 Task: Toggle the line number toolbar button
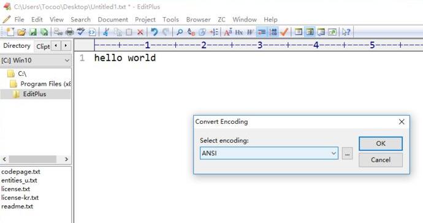pyautogui.click(x=273, y=32)
